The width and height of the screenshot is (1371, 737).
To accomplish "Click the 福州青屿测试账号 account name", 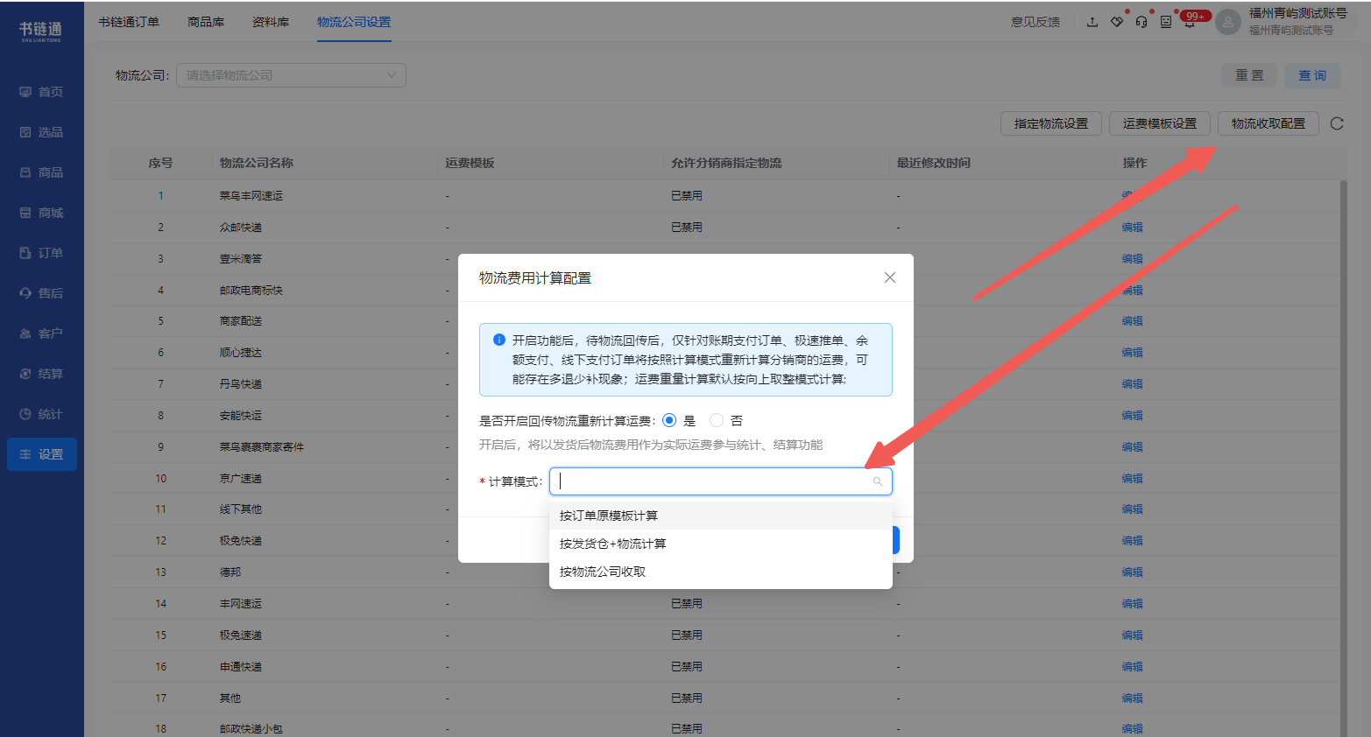I will pyautogui.click(x=1297, y=13).
